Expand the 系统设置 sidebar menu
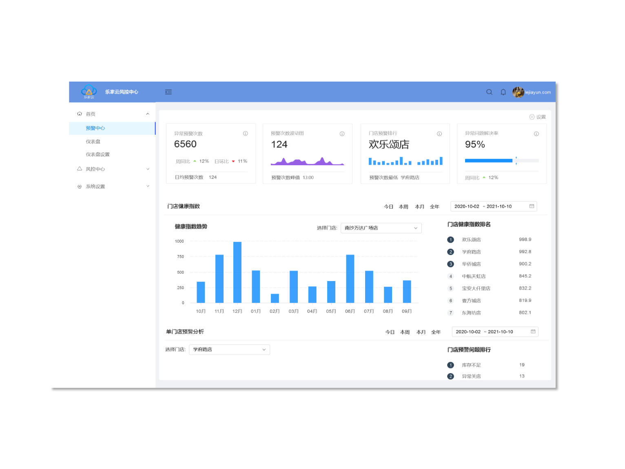The height and width of the screenshot is (469, 625). pos(148,186)
